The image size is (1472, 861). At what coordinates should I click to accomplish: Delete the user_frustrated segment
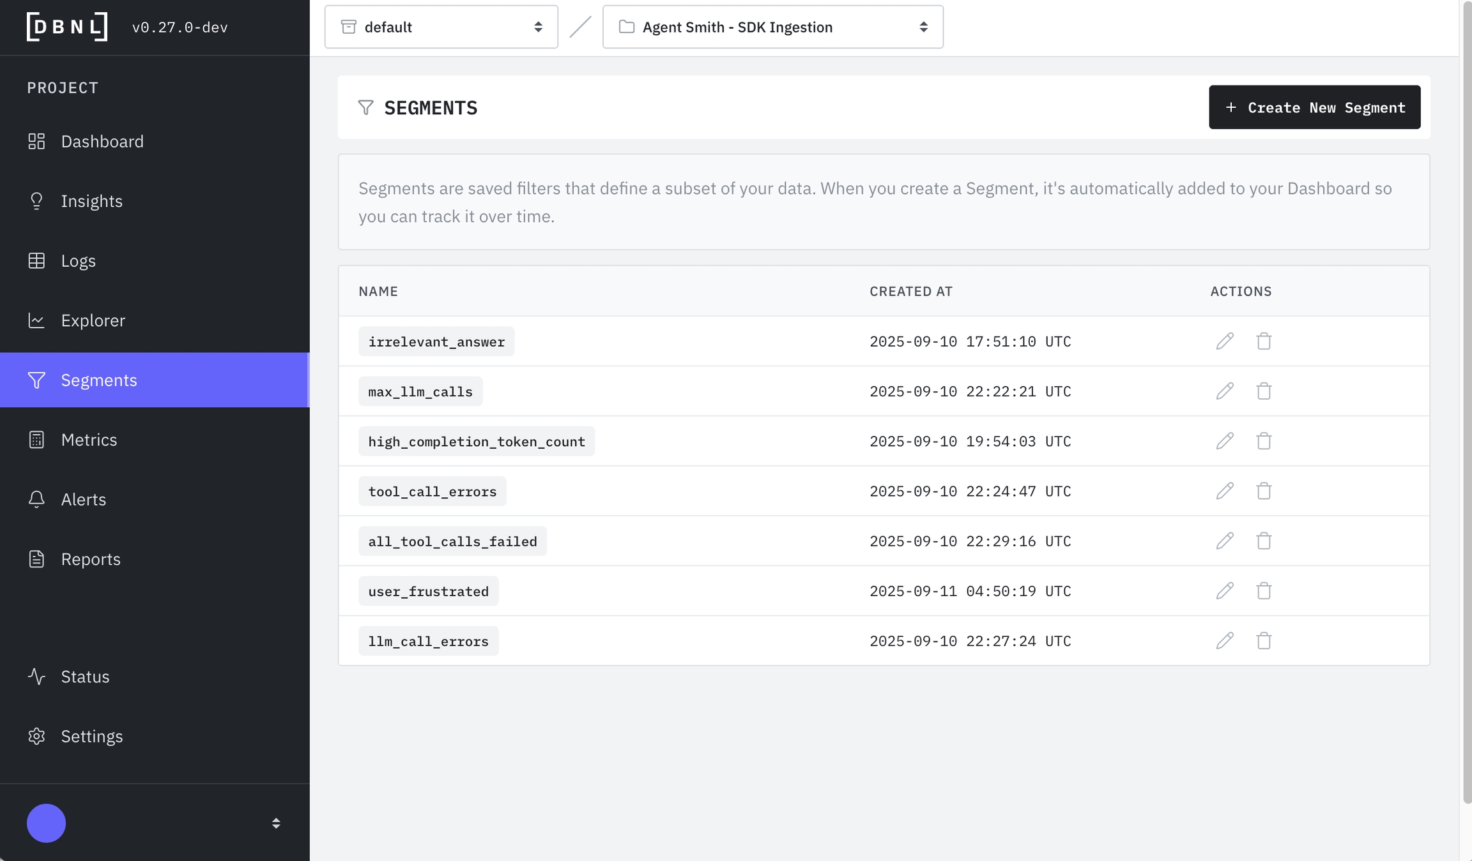click(1263, 590)
